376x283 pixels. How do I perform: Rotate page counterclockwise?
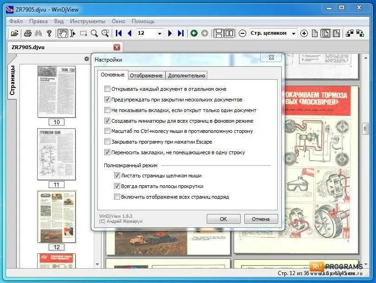pos(350,33)
